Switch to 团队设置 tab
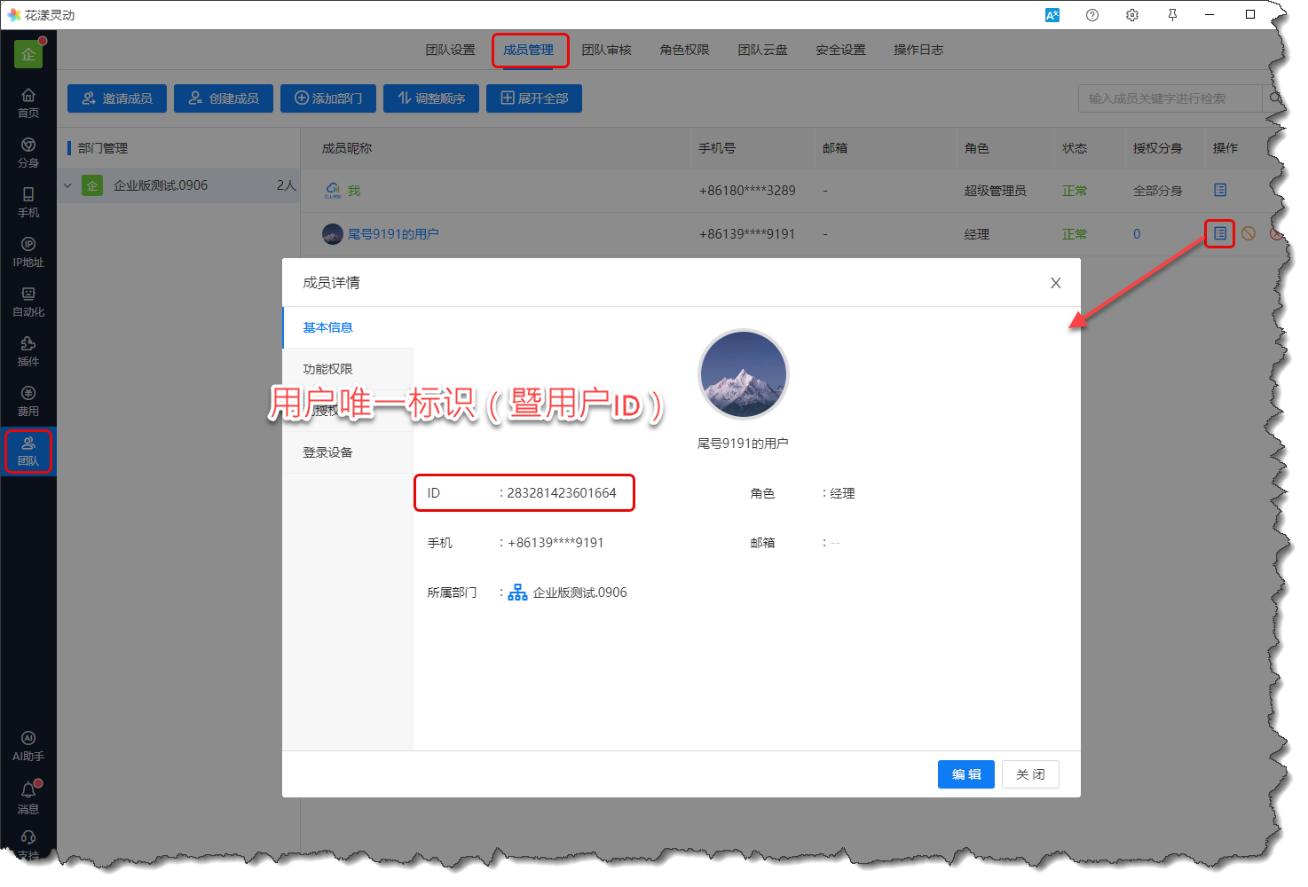1308x887 pixels. 450,50
